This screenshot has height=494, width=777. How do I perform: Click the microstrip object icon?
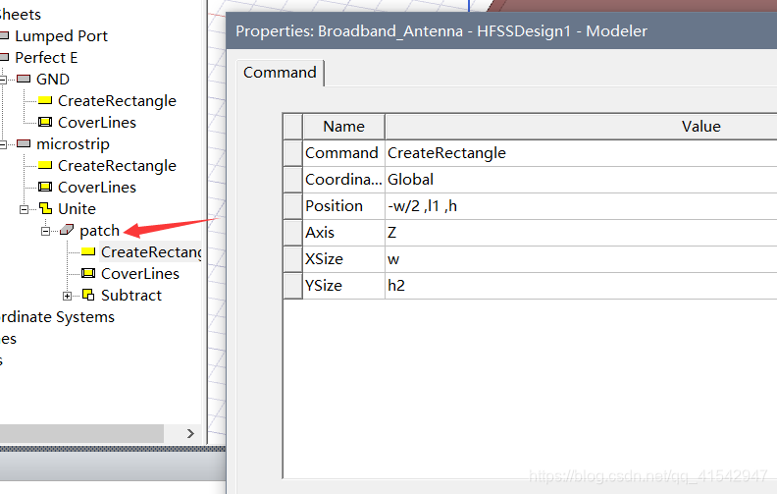click(x=24, y=143)
